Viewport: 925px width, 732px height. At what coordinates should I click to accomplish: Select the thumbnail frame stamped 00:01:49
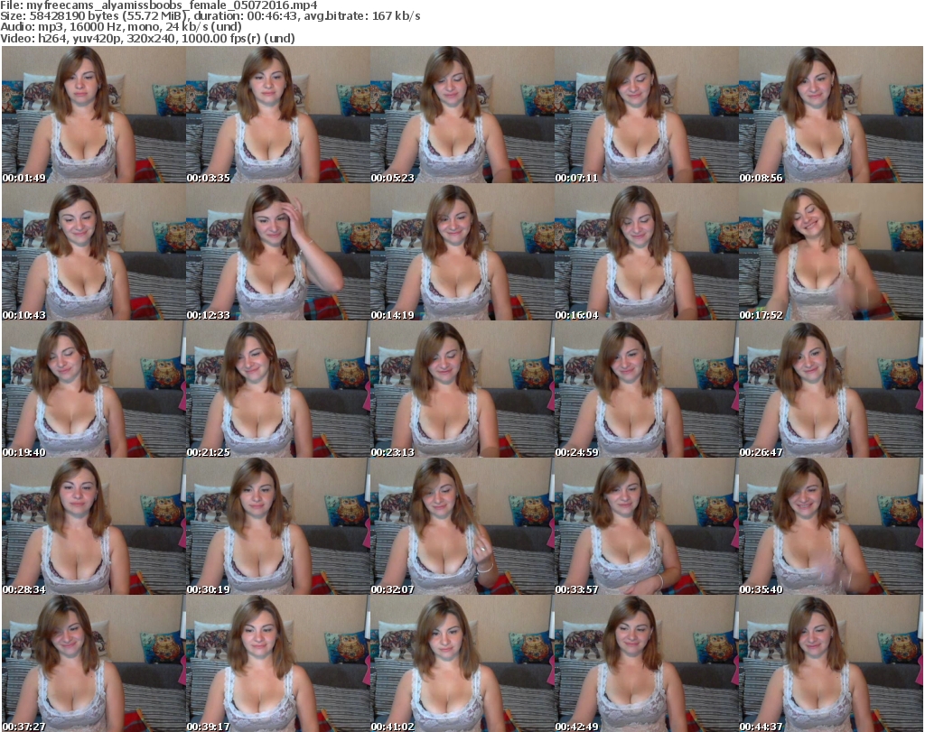click(94, 115)
